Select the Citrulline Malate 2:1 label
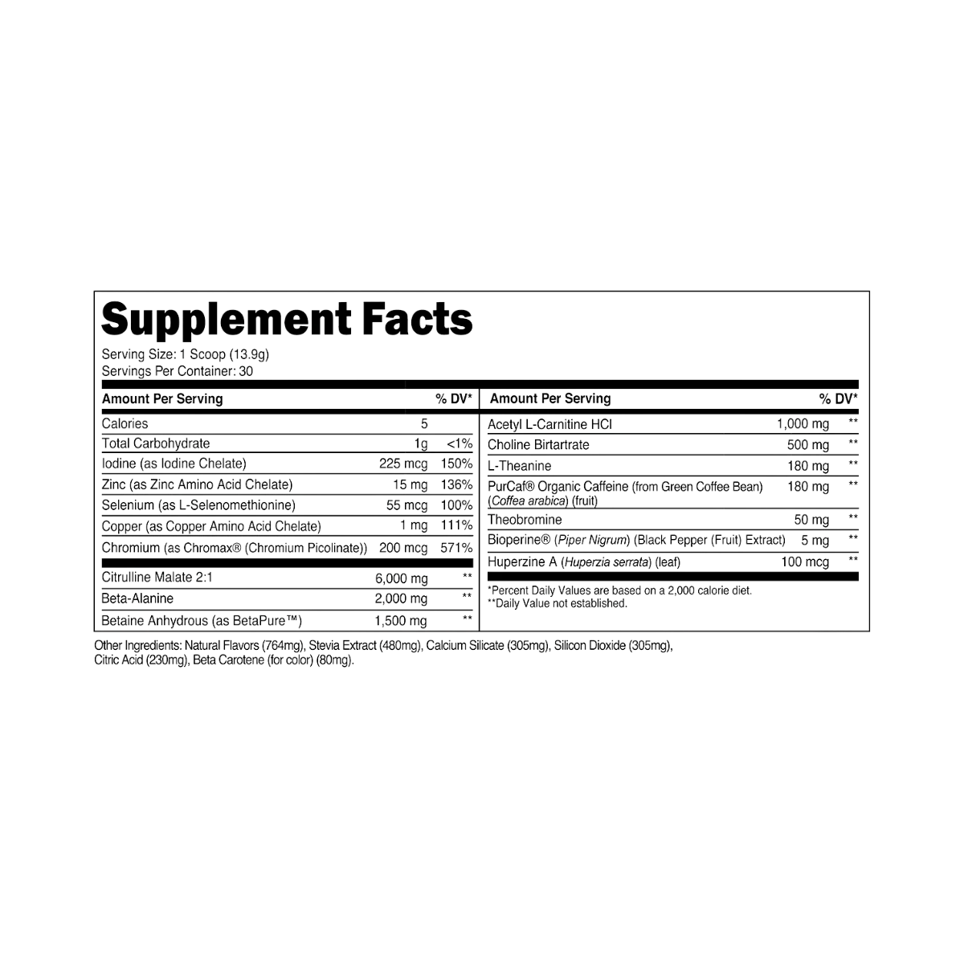Viewport: 964px width, 964px height. tap(157, 578)
